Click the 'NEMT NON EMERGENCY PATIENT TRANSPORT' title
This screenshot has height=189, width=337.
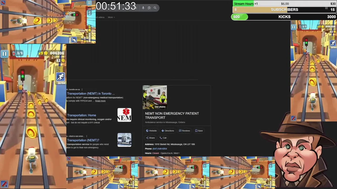tap(172, 115)
